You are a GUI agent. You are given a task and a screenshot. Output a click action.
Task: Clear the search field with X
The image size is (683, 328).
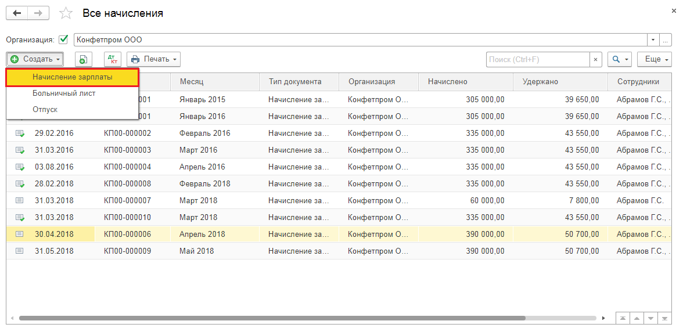595,59
